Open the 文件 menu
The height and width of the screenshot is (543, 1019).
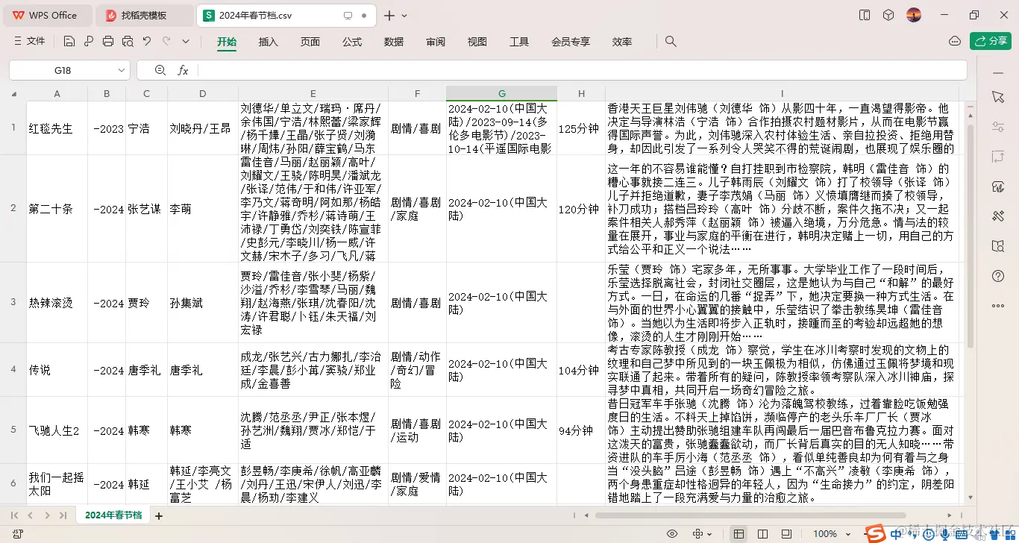click(29, 42)
